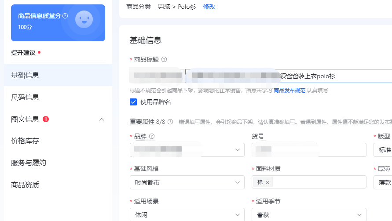This screenshot has height=221, width=392.
Task: Click red badge 1 on 图文信息
Action: point(46,119)
